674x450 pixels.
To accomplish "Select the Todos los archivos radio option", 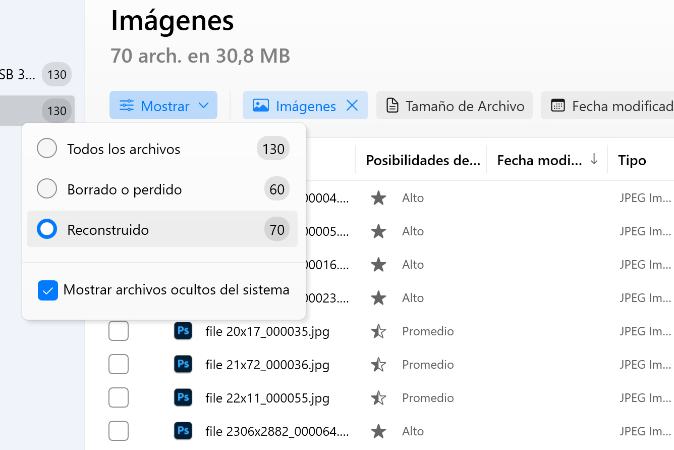I will [47, 149].
